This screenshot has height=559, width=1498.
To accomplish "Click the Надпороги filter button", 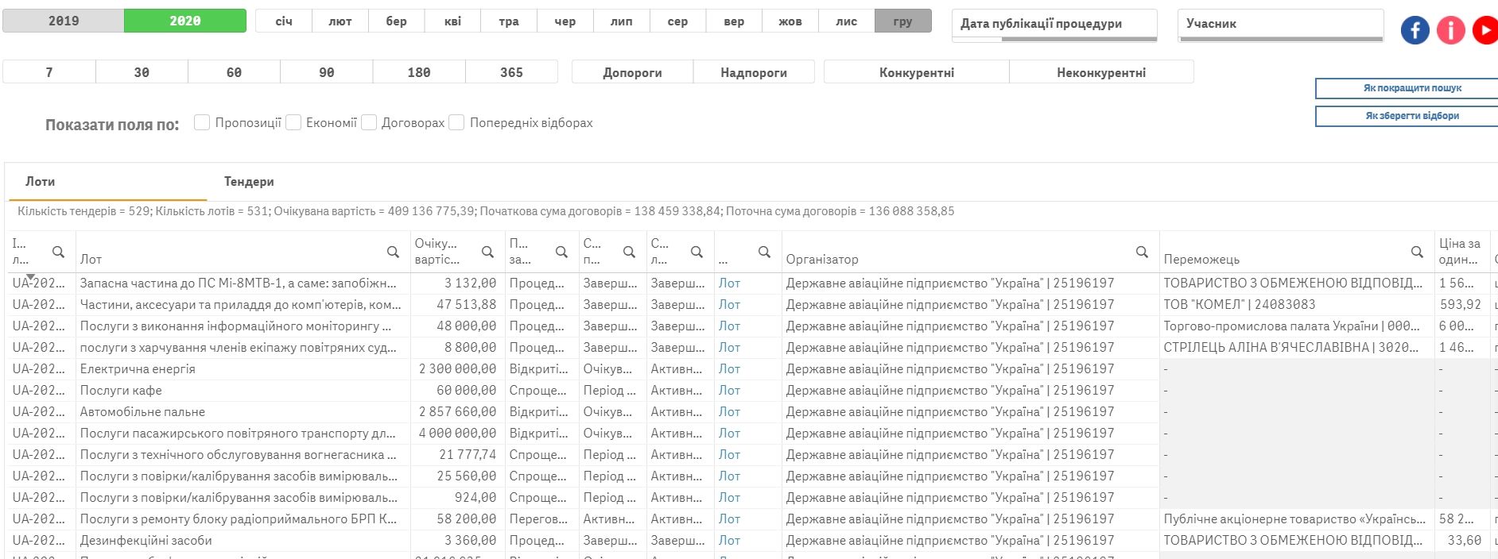I will (x=754, y=72).
